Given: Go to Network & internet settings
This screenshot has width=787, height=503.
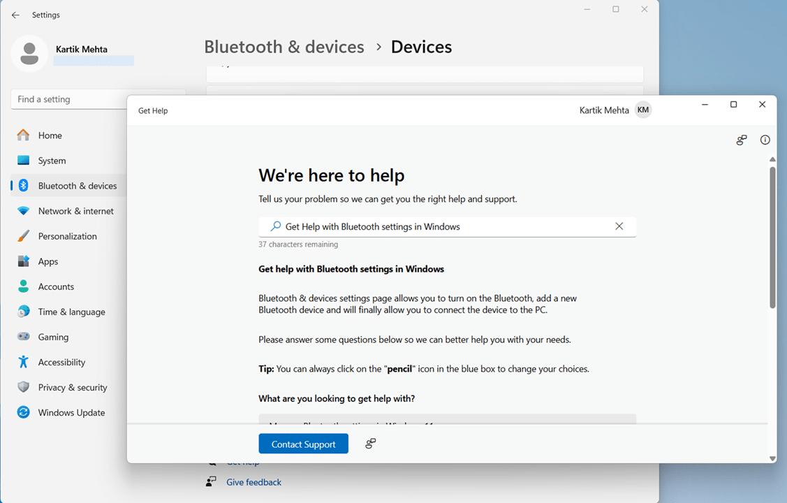Looking at the screenshot, I should pyautogui.click(x=75, y=211).
